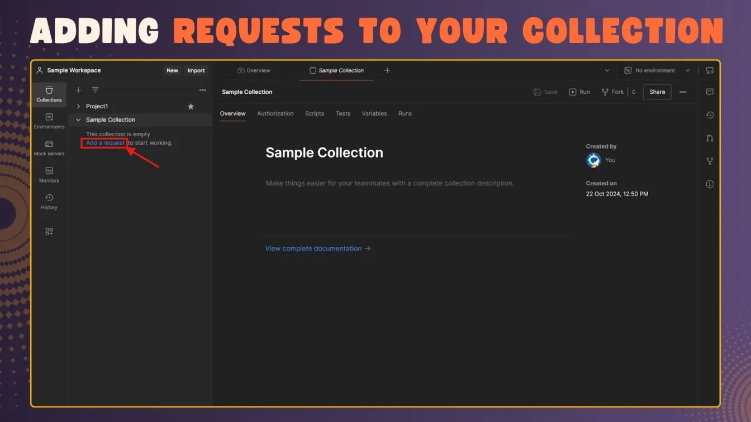Switch to the Variables tab
This screenshot has width=751, height=422.
[x=374, y=113]
